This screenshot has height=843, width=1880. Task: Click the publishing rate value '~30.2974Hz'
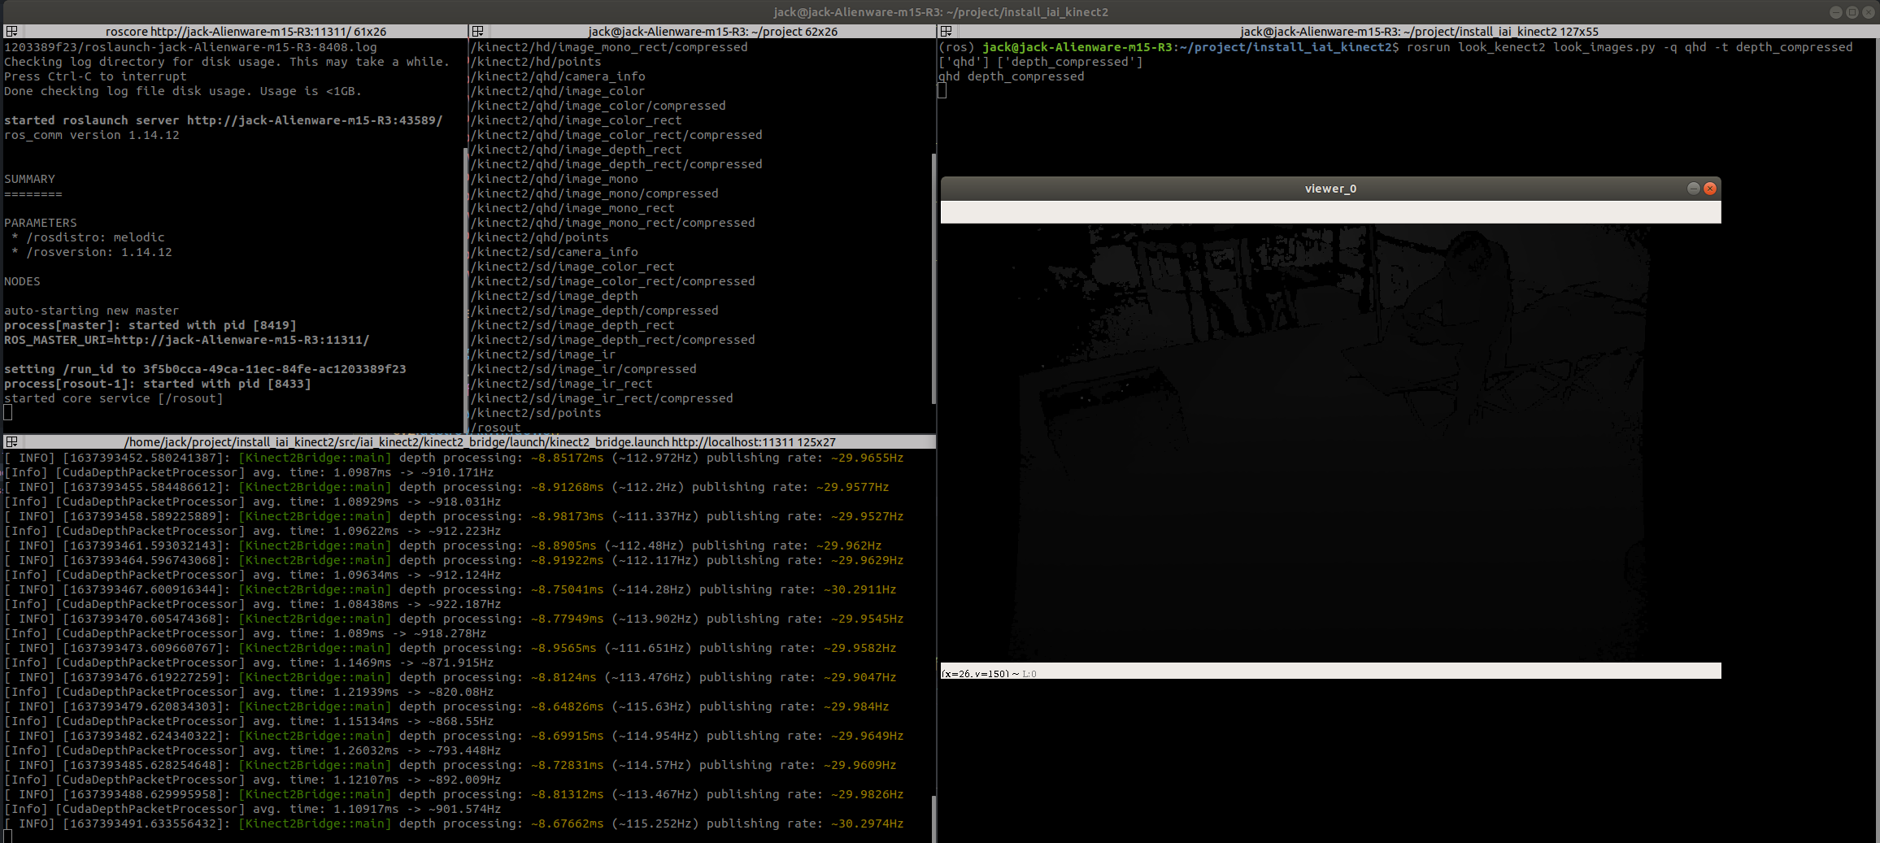point(868,823)
